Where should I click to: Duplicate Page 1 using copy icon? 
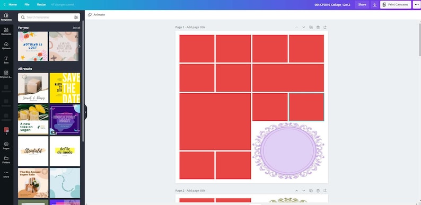tap(311, 27)
